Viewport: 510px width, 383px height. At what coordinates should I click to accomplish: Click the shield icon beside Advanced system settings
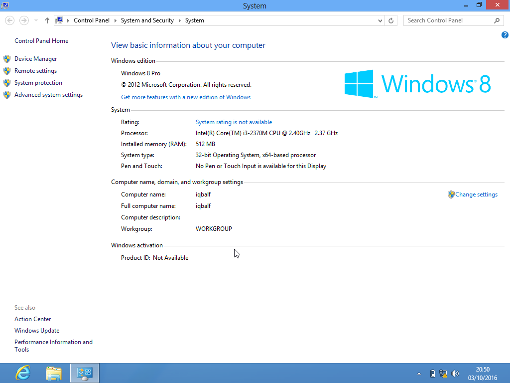7,95
